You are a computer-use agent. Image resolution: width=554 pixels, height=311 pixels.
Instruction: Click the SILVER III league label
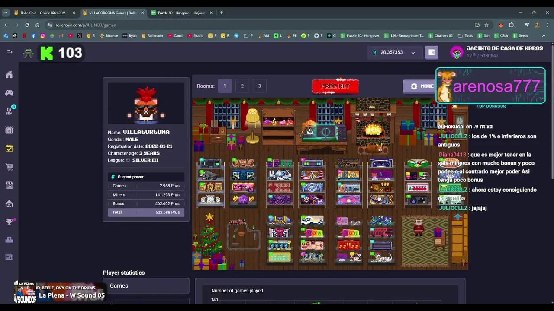click(x=145, y=160)
